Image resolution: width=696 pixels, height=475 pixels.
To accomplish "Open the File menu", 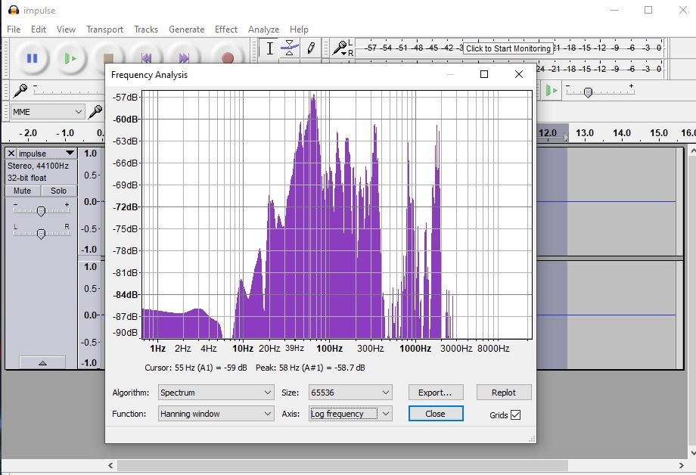I will pos(14,29).
